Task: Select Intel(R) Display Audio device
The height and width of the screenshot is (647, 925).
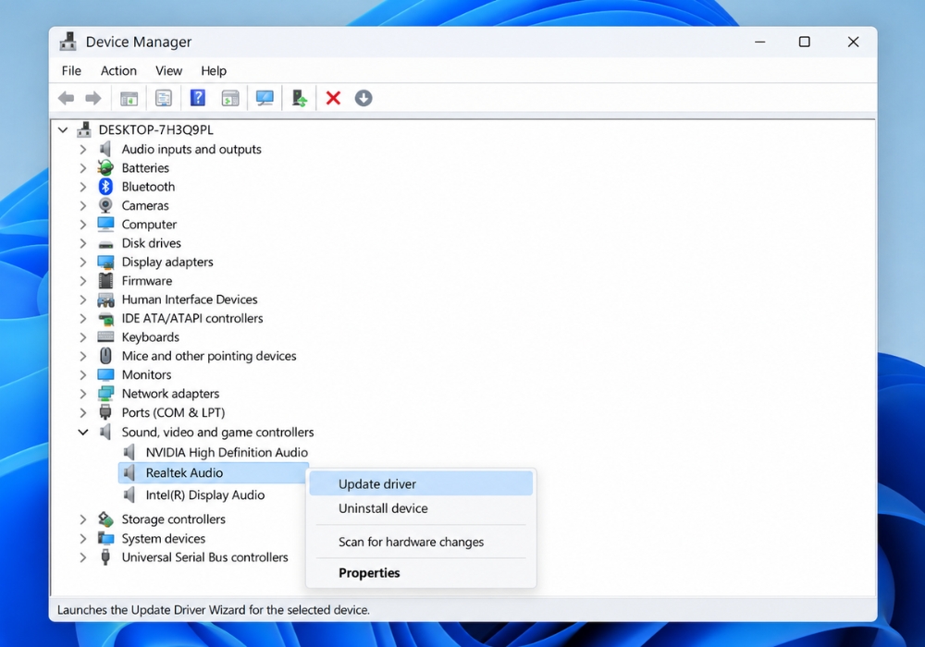Action: coord(204,495)
